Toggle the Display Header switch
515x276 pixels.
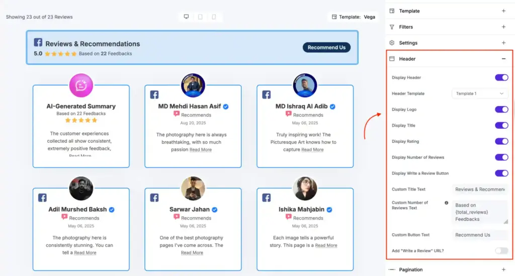click(501, 77)
